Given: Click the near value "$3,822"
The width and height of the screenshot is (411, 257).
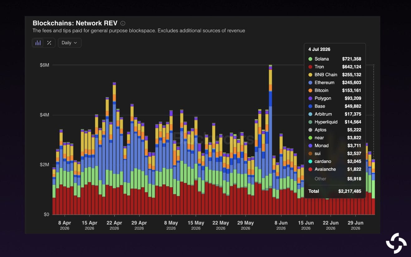Looking at the screenshot, I should click(x=354, y=138).
